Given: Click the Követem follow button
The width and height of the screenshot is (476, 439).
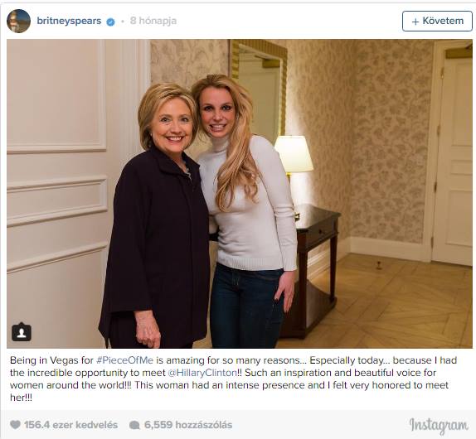Looking at the screenshot, I should pos(437,21).
